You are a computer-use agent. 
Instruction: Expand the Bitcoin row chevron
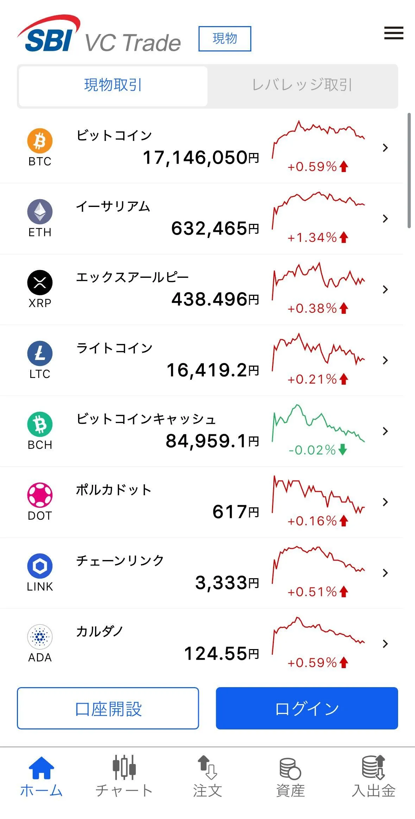tap(385, 148)
